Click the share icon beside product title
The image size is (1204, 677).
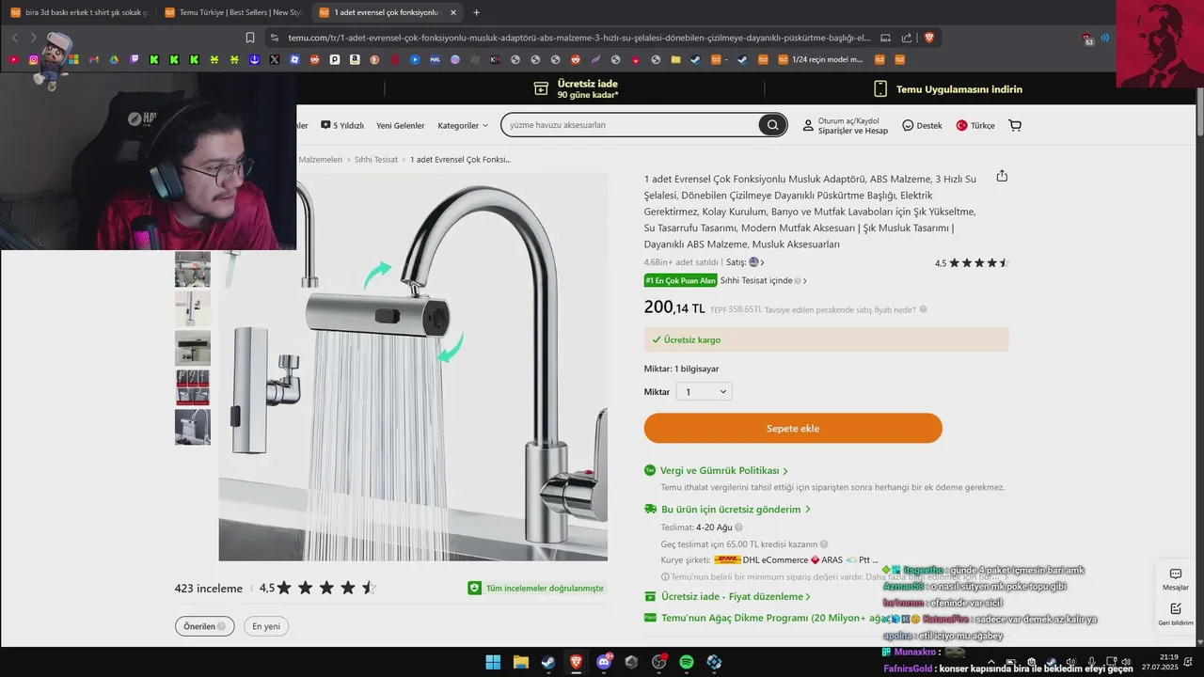pos(1002,176)
